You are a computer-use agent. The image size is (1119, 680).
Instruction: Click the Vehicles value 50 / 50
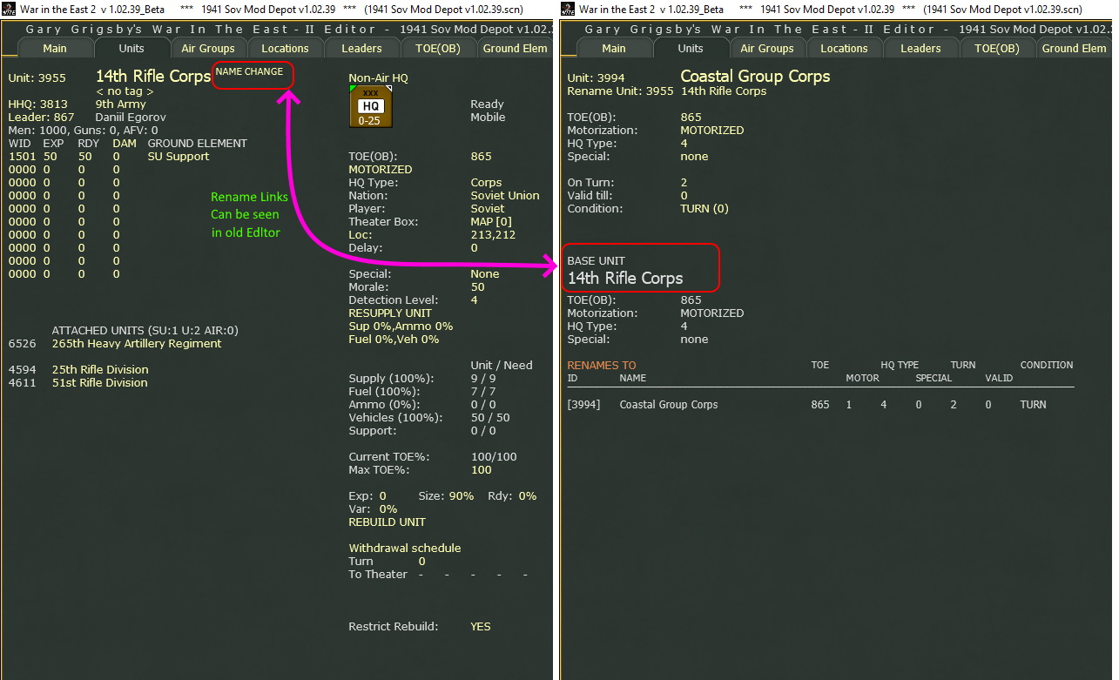click(x=490, y=418)
